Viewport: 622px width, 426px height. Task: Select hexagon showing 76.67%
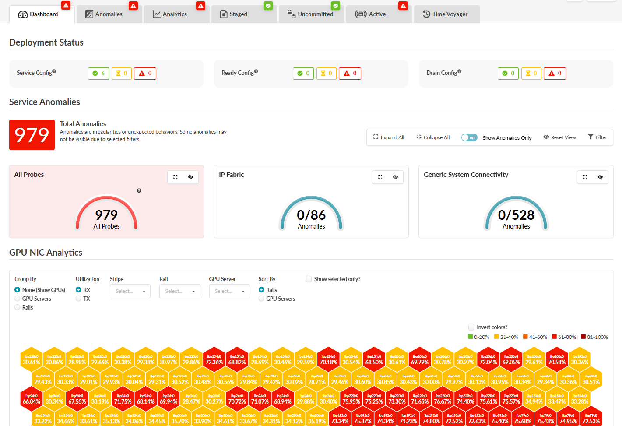pos(443,398)
